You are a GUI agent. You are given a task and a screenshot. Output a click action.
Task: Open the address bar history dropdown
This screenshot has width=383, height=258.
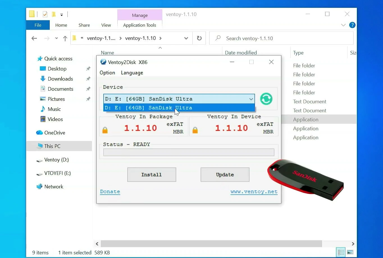coord(186,38)
